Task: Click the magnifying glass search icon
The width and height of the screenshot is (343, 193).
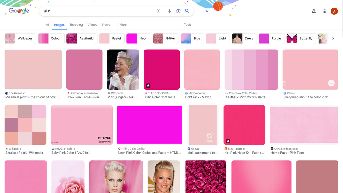Action: [187, 11]
